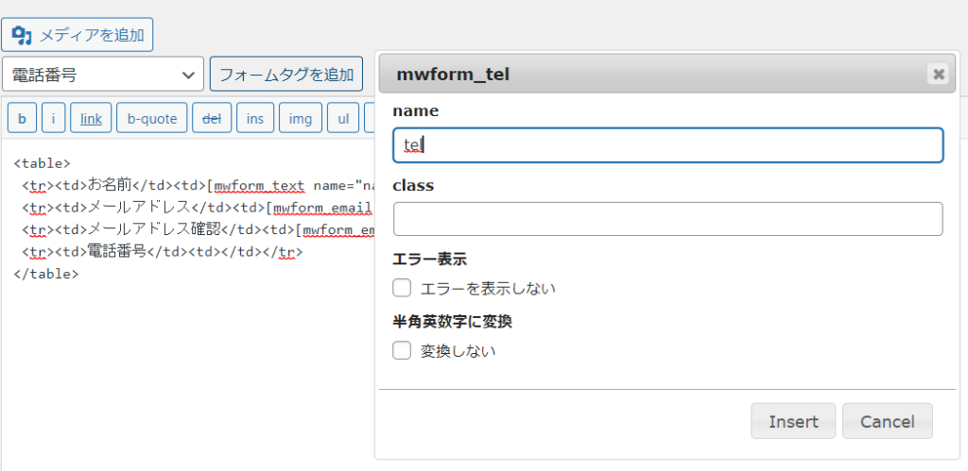Click the Insert button
This screenshot has width=968, height=471.
point(793,421)
